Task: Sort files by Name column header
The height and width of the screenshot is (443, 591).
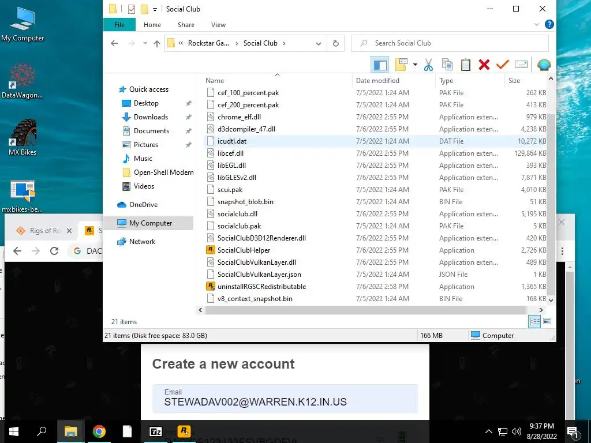Action: (x=215, y=81)
